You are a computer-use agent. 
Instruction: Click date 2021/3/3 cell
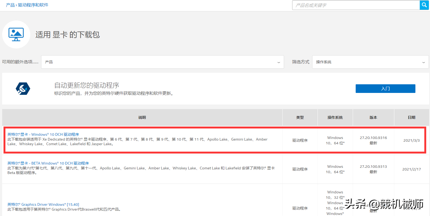[411, 140]
